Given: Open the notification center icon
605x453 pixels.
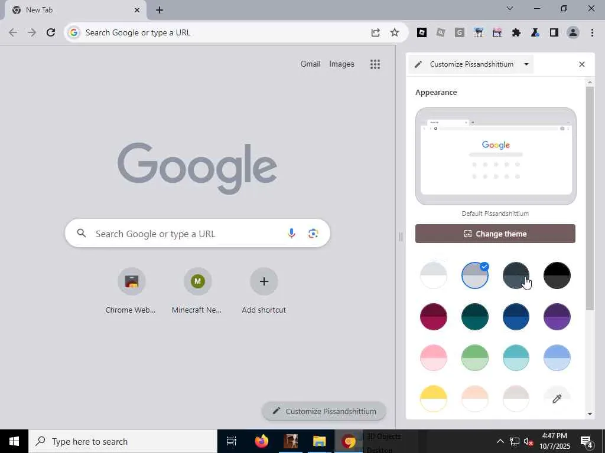Looking at the screenshot, I should tap(587, 441).
